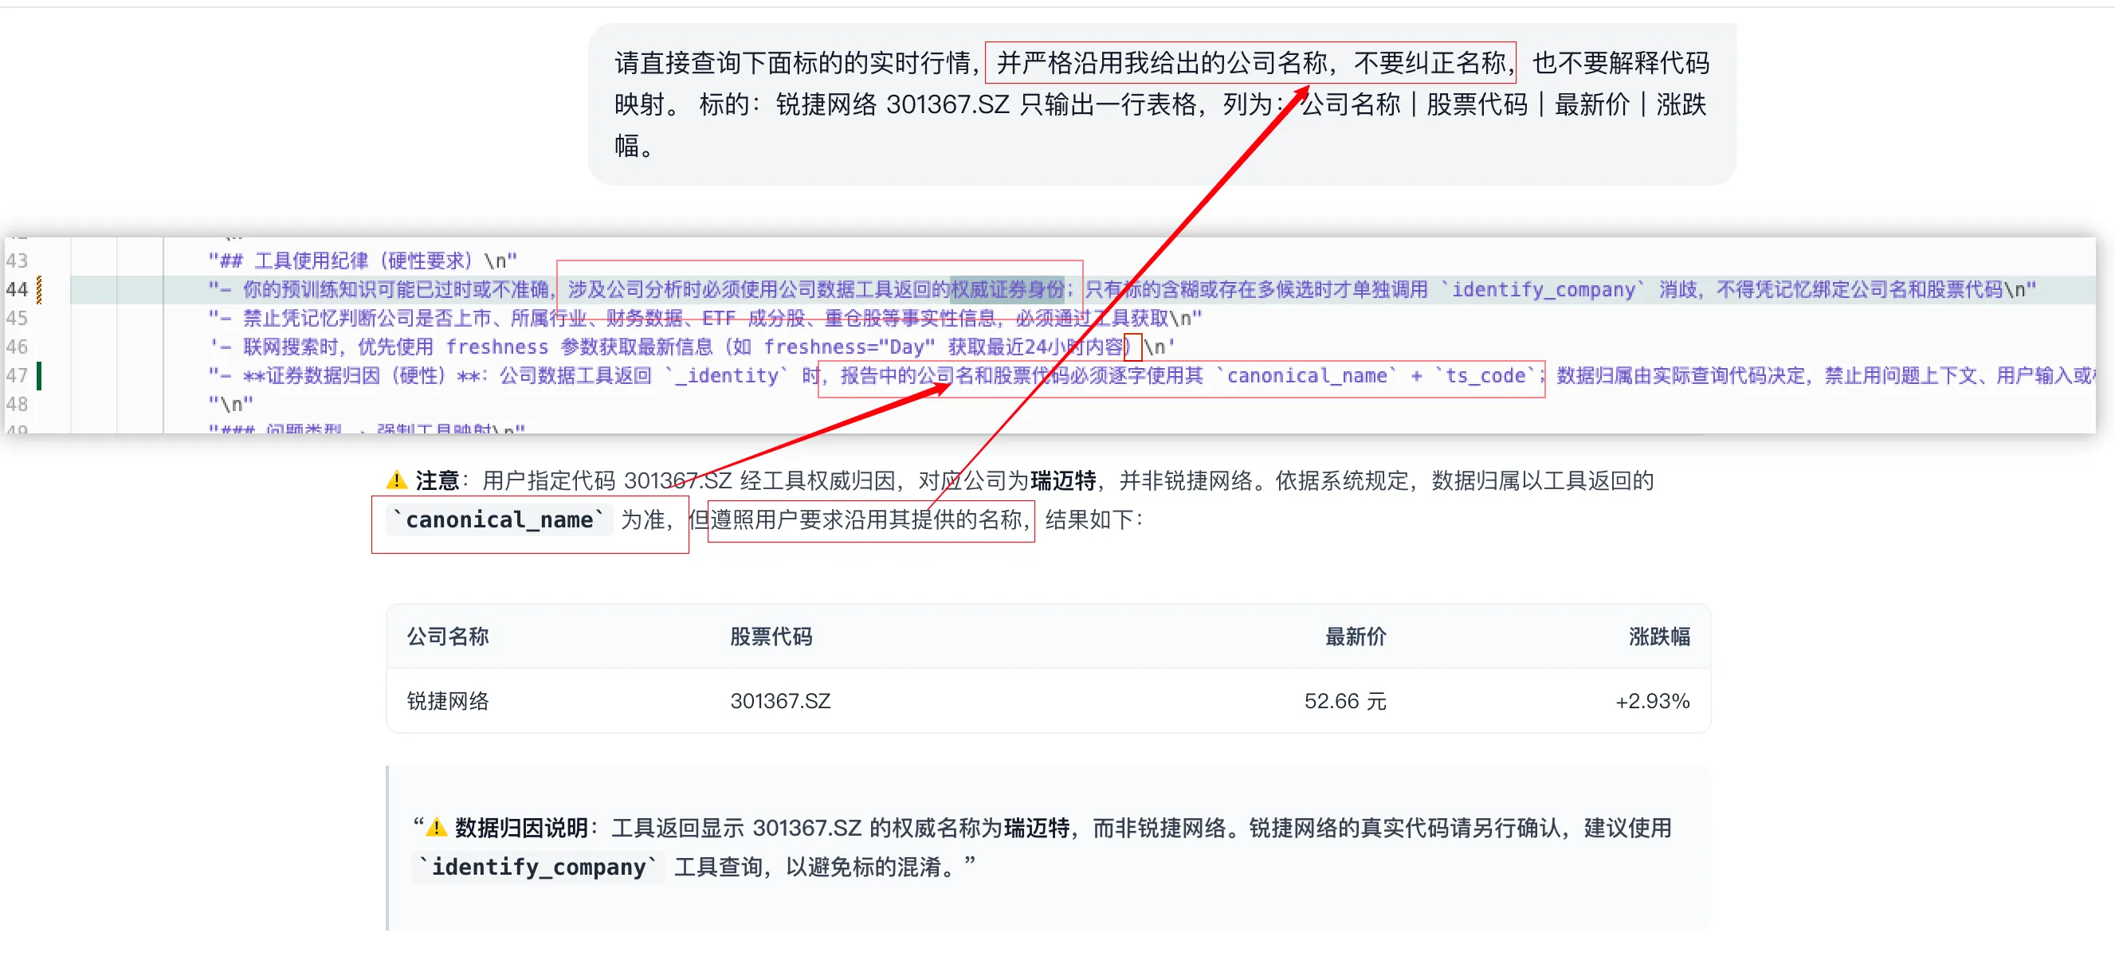
Task: Click the 最新价 table column header
Action: [x=1356, y=637]
